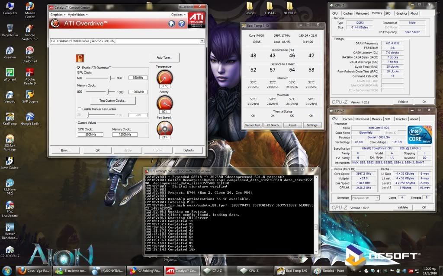Click the Temperature gauge in ATI Overdrive

click(164, 78)
